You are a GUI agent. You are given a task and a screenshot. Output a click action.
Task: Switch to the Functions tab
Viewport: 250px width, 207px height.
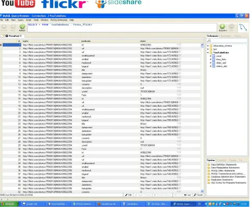pyautogui.click(x=222, y=160)
